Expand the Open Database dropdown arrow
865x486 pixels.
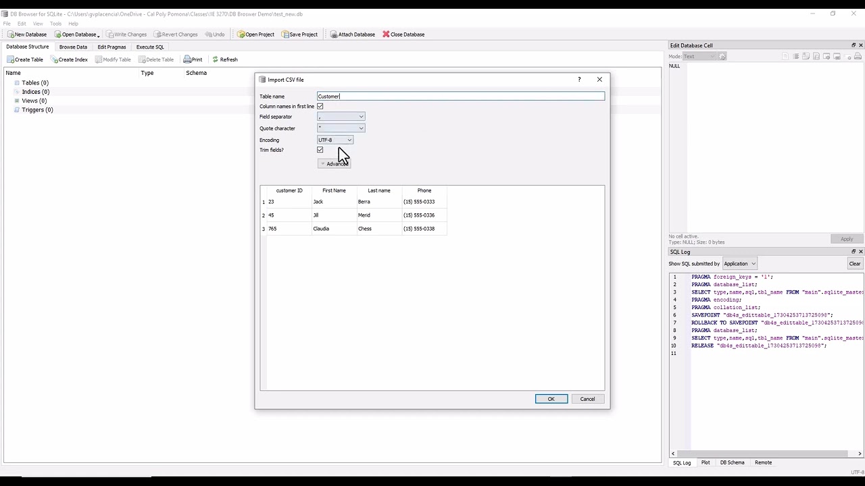click(x=99, y=35)
